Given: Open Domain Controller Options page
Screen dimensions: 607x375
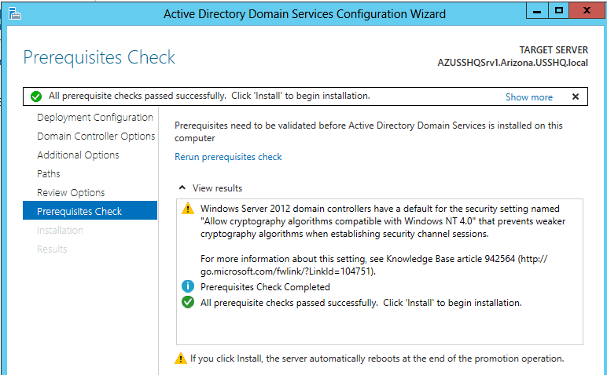Looking at the screenshot, I should coord(96,137).
